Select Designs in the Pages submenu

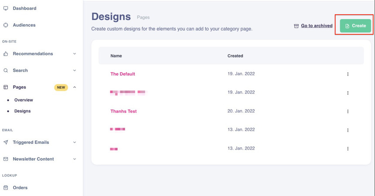pyautogui.click(x=23, y=111)
